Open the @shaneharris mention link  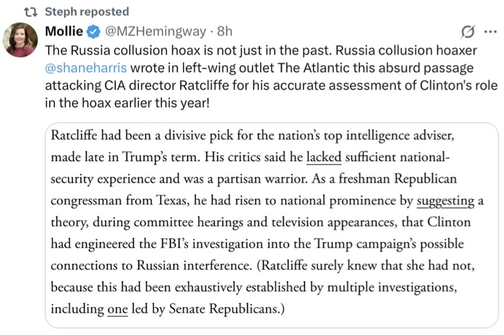[x=86, y=68]
